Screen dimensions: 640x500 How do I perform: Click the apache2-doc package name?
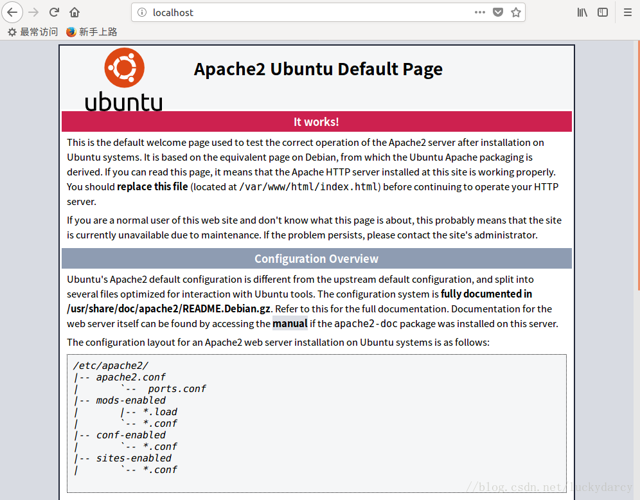click(366, 324)
